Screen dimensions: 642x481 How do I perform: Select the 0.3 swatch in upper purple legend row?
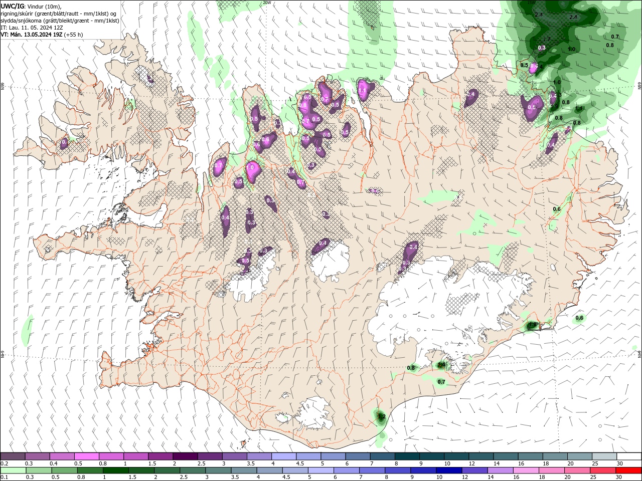(x=37, y=456)
